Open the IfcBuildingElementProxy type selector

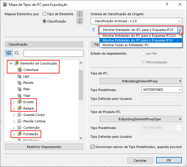[141, 81]
